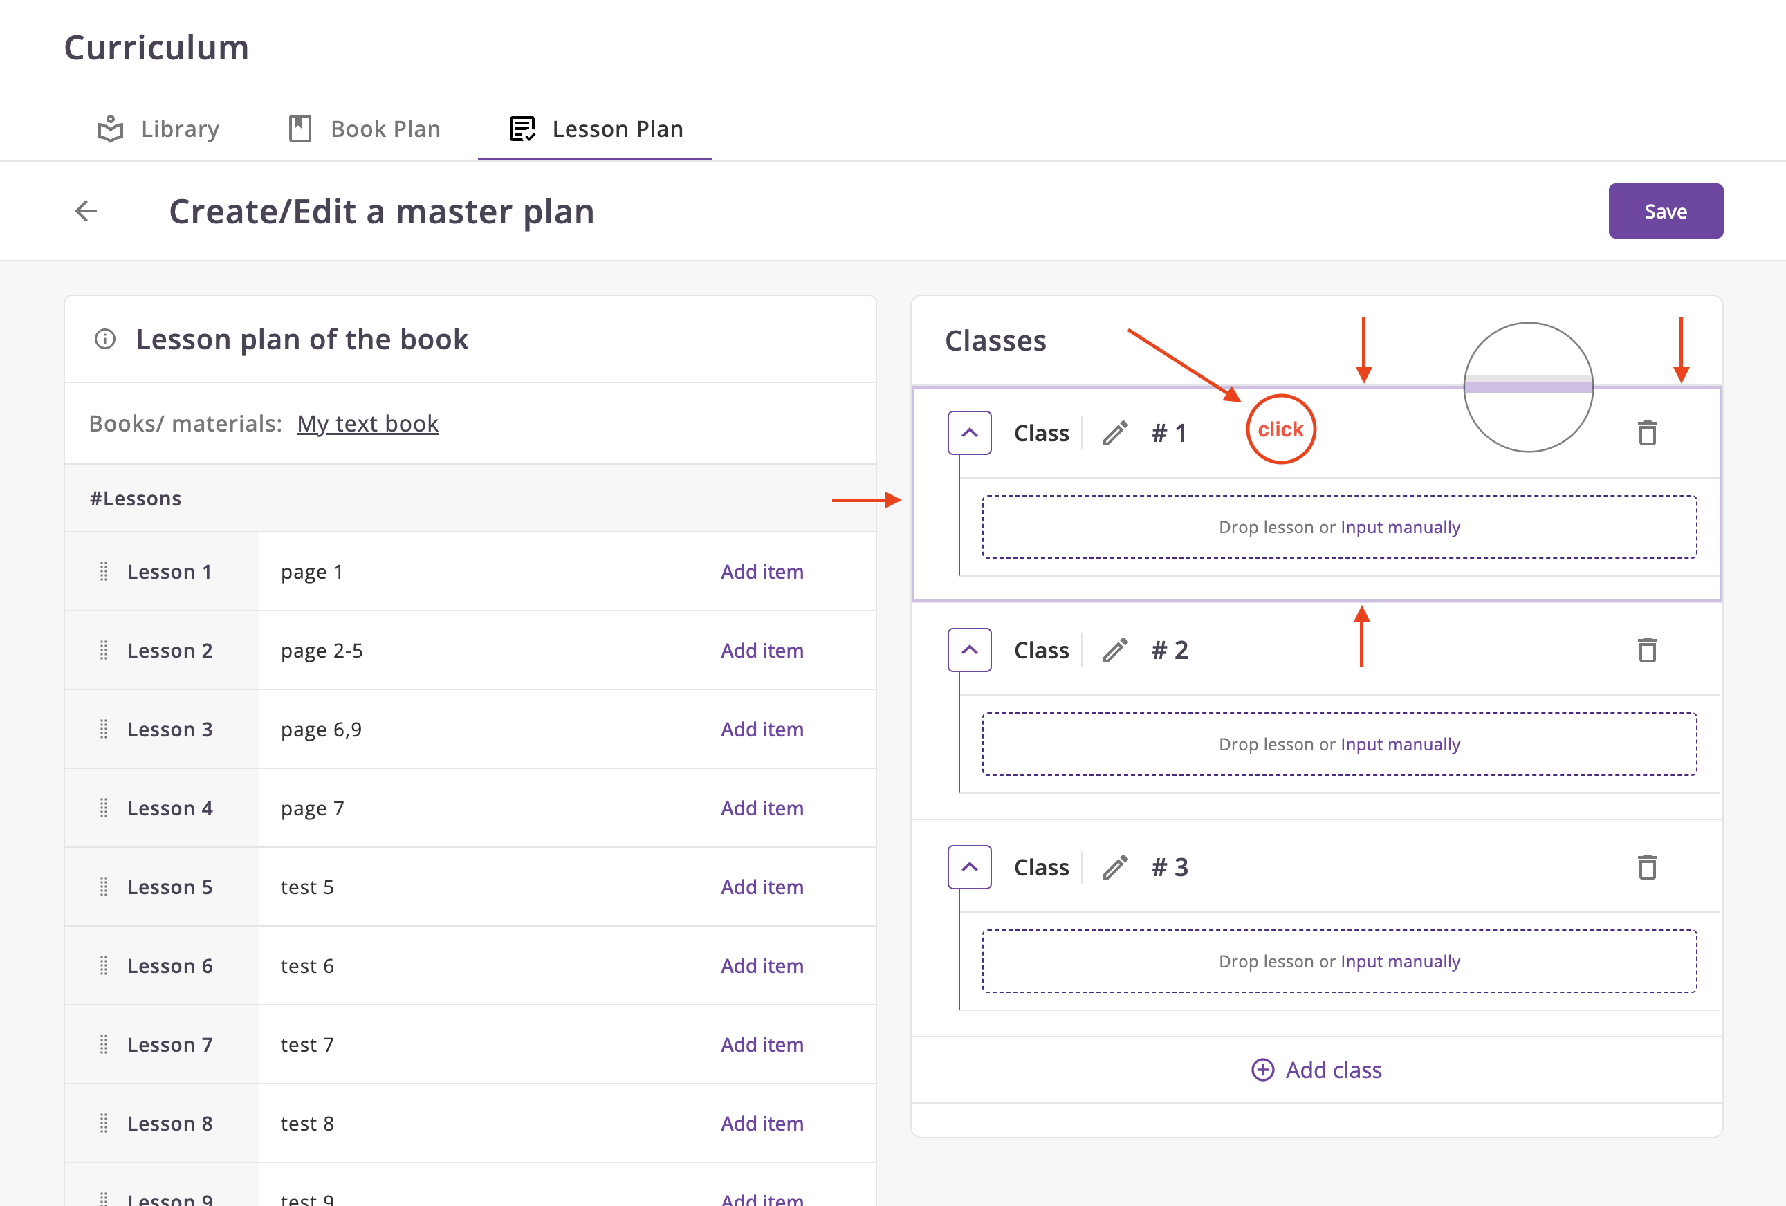Viewport: 1786px width, 1206px height.
Task: Grab Lesson 4 drag handle
Action: (104, 808)
